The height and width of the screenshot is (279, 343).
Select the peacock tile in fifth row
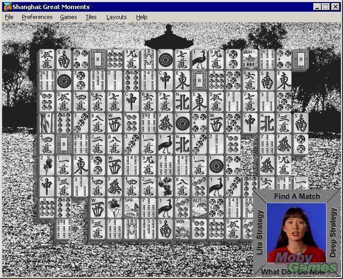165,144
